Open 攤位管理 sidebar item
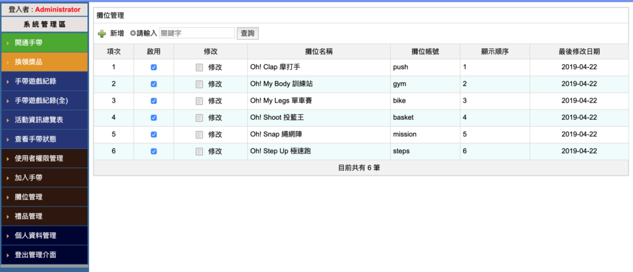 (x=45, y=197)
